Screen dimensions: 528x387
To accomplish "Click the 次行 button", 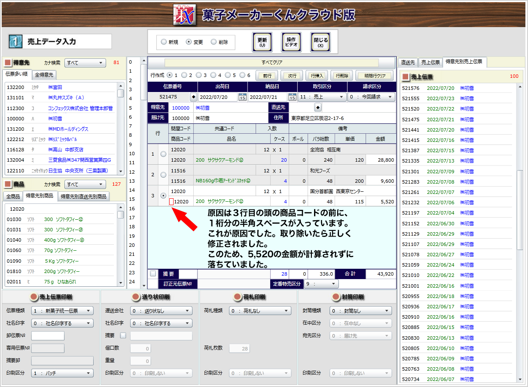I will [292, 76].
